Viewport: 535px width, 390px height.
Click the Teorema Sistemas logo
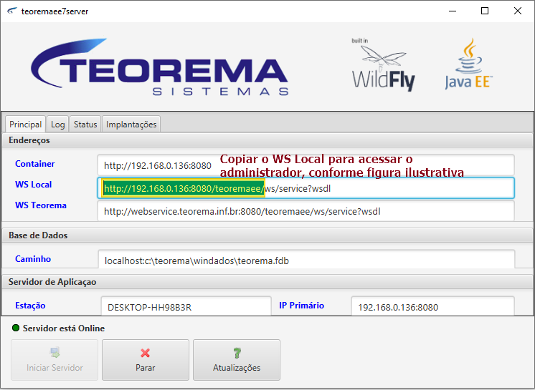[x=160, y=67]
